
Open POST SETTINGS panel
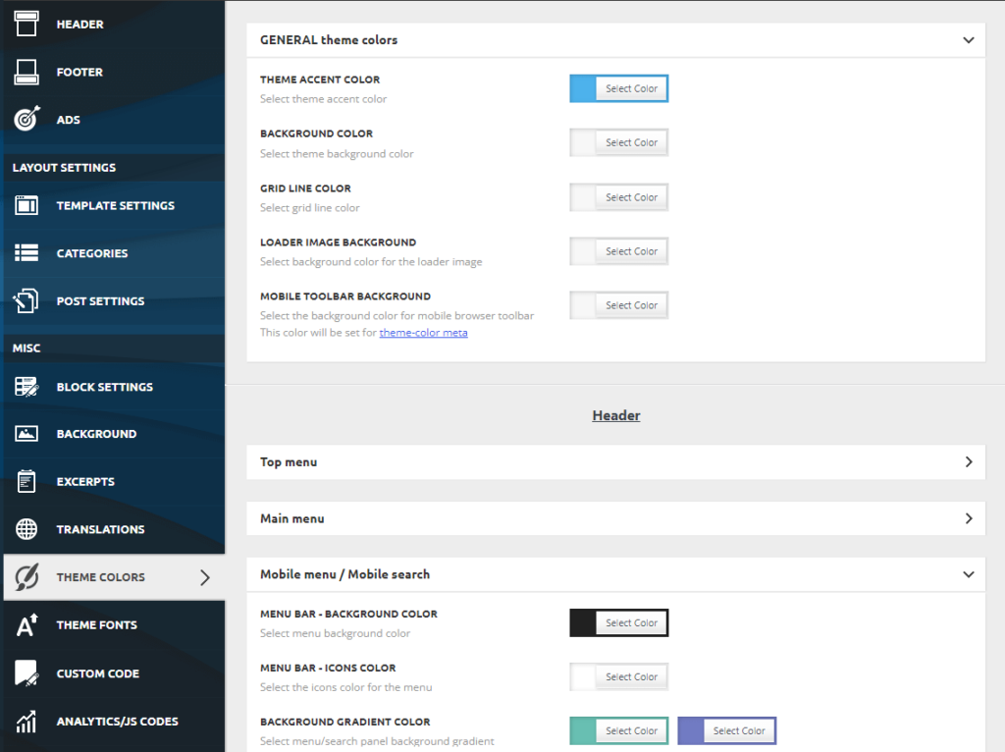tap(114, 301)
